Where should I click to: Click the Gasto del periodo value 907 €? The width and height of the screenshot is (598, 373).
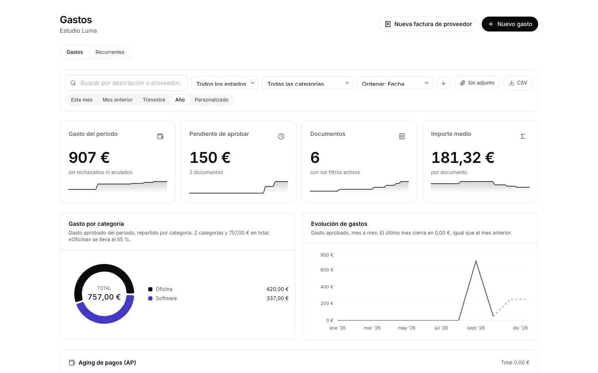(89, 157)
